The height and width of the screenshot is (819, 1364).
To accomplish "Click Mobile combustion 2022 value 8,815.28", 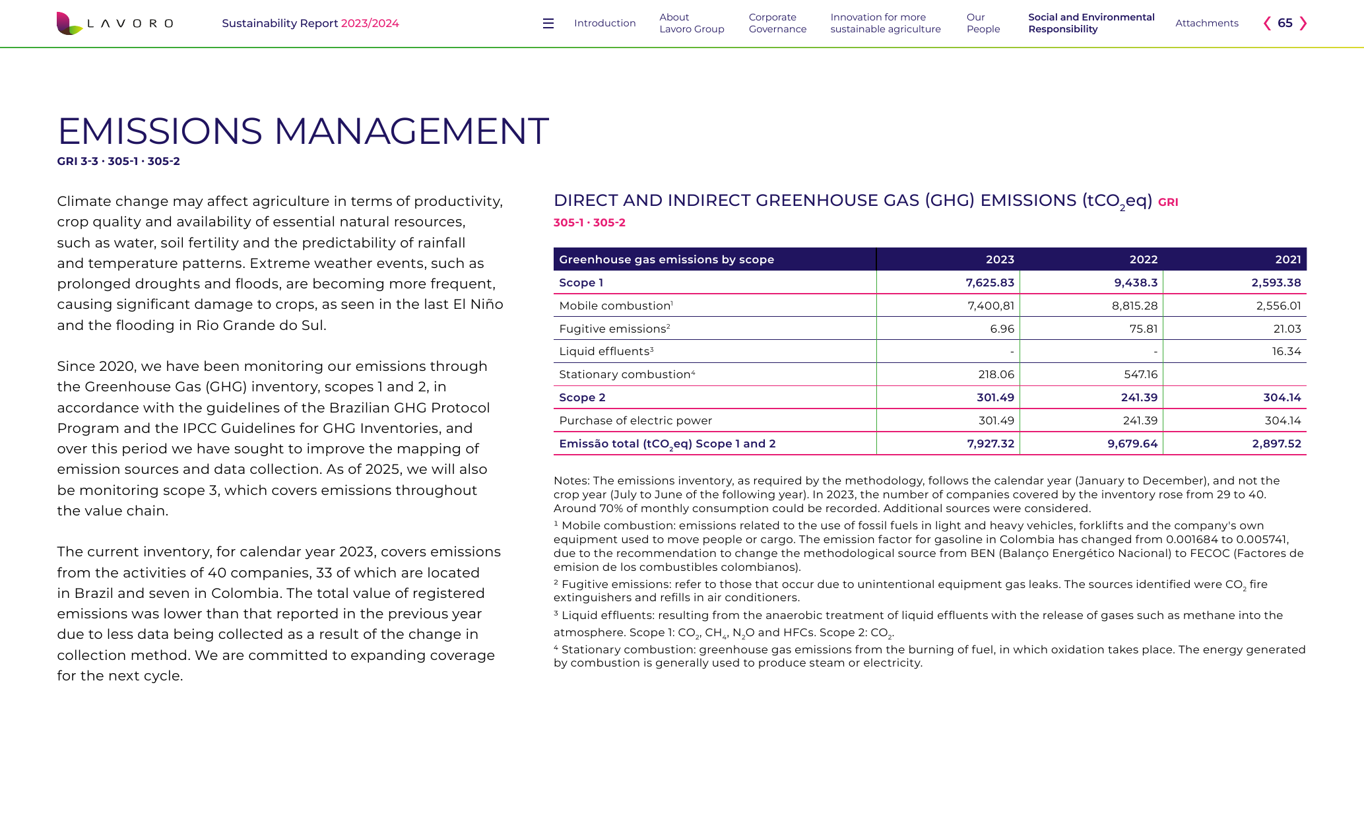I will click(x=1134, y=306).
